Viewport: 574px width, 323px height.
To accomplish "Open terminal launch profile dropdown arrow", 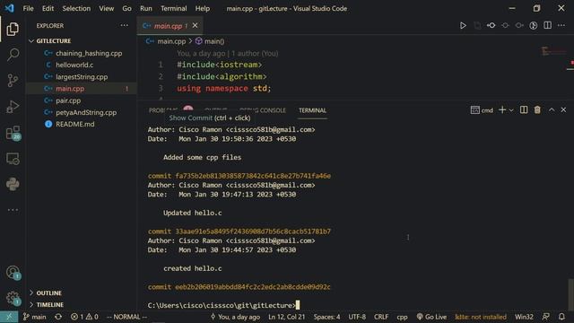I will [511, 110].
